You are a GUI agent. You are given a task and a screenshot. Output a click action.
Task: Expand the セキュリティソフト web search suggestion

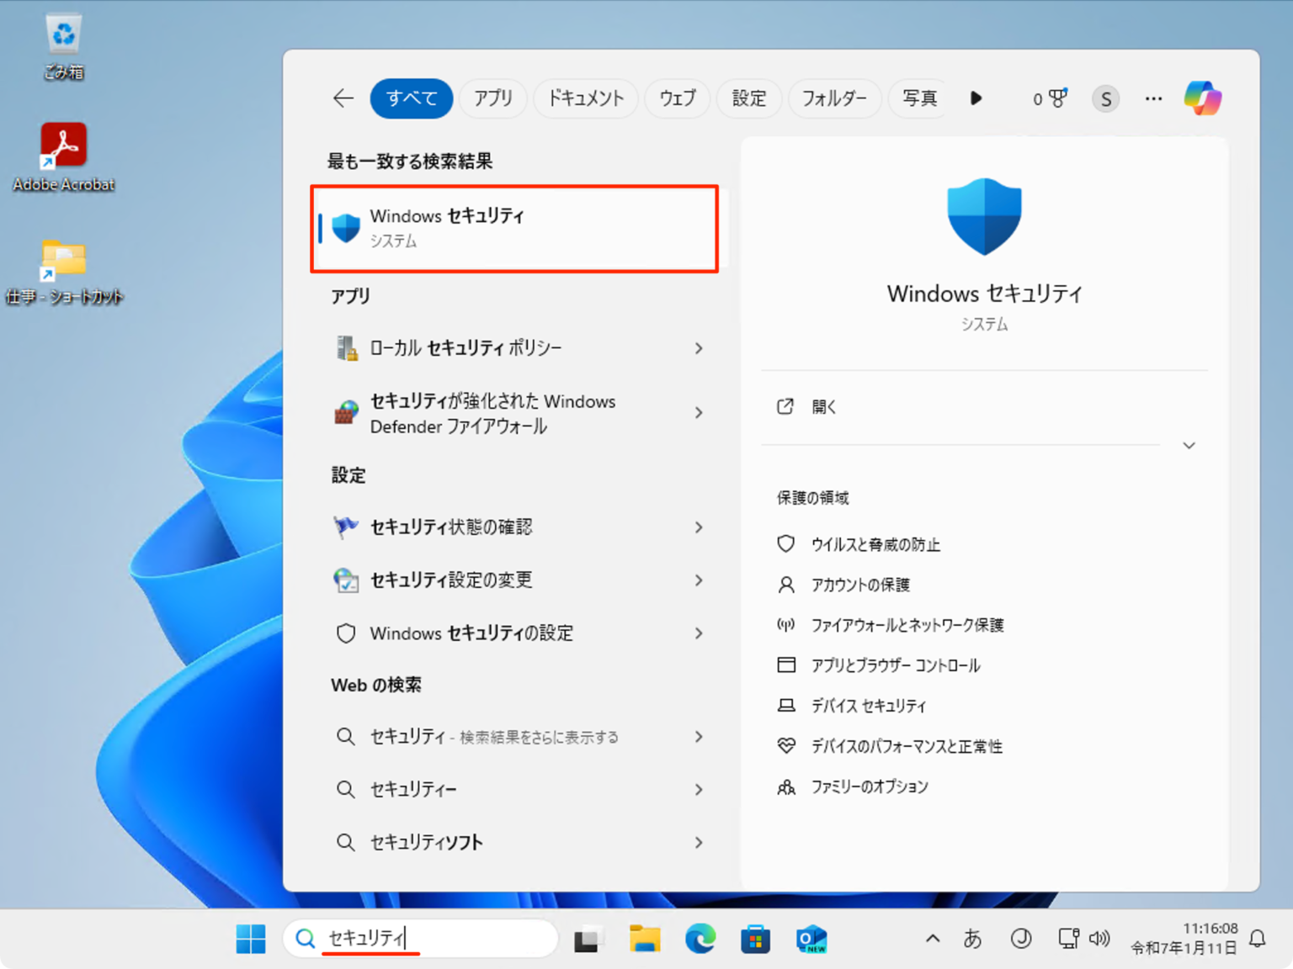pos(699,842)
